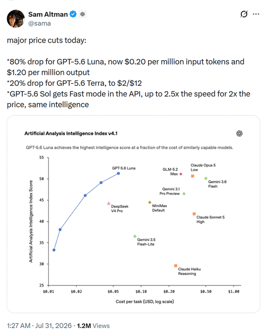Click the GLM-5.2 Max purple dot
Viewport: 267px width, 336px height.
click(x=181, y=174)
